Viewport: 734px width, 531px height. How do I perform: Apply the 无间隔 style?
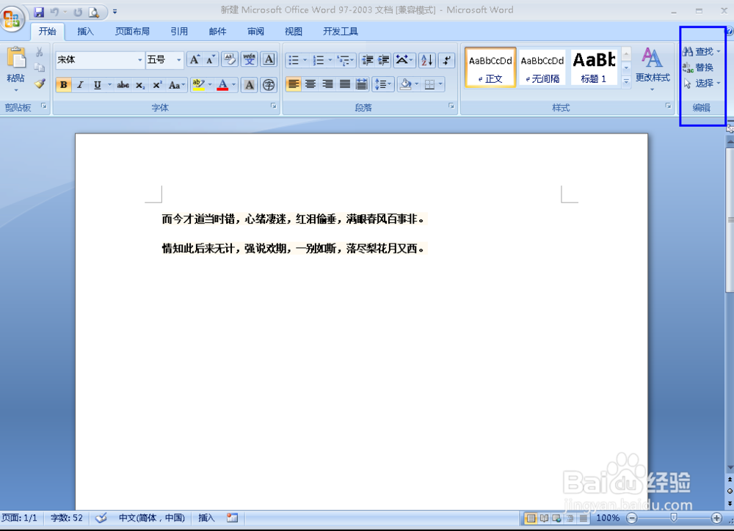click(x=542, y=67)
